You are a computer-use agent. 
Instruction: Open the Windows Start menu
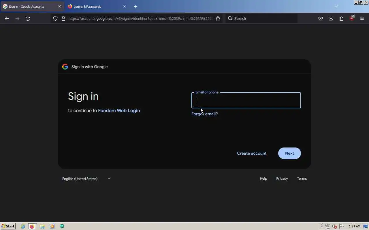point(8,226)
